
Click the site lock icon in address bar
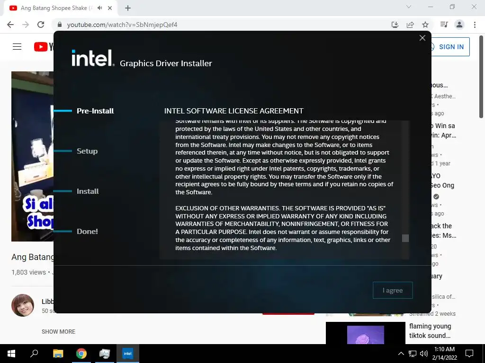[60, 25]
